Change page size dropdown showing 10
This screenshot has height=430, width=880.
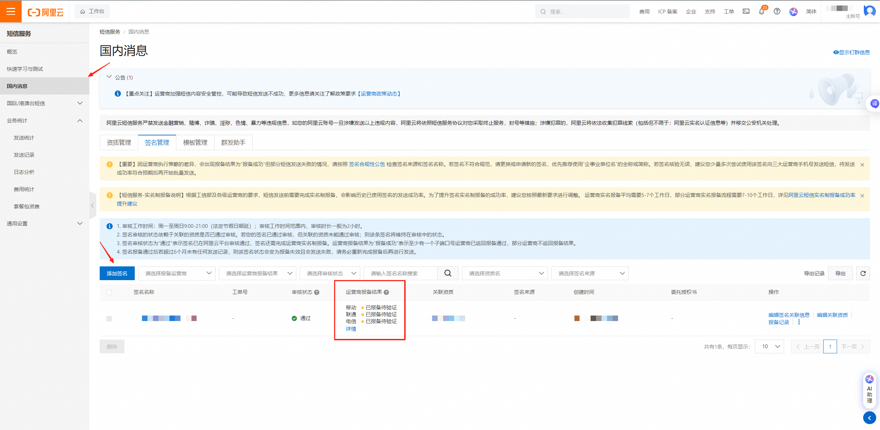769,346
